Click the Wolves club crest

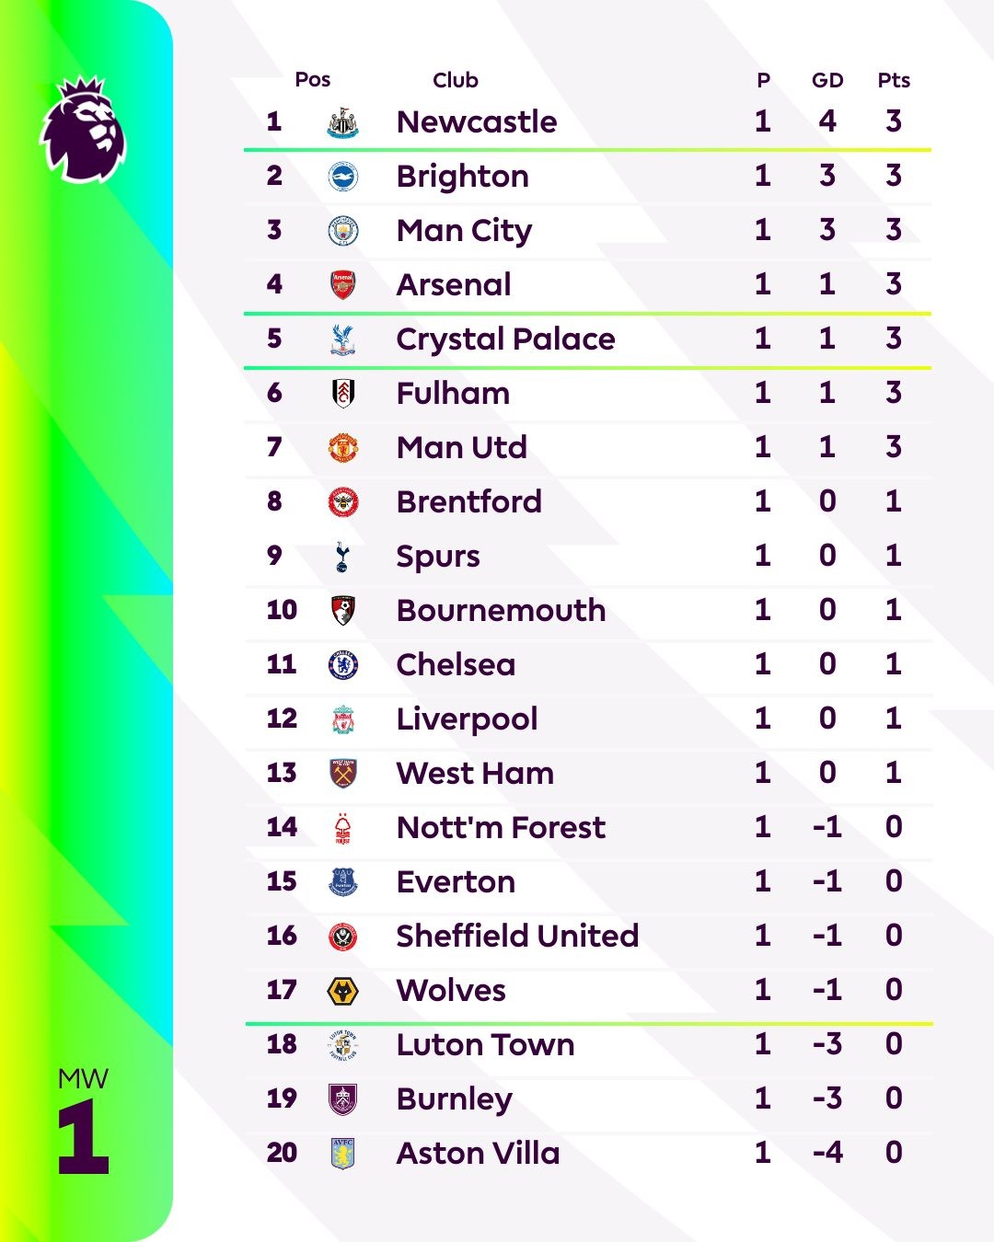[343, 991]
